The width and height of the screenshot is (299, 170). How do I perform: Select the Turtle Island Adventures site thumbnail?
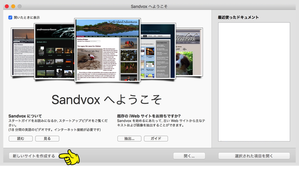pos(107,50)
